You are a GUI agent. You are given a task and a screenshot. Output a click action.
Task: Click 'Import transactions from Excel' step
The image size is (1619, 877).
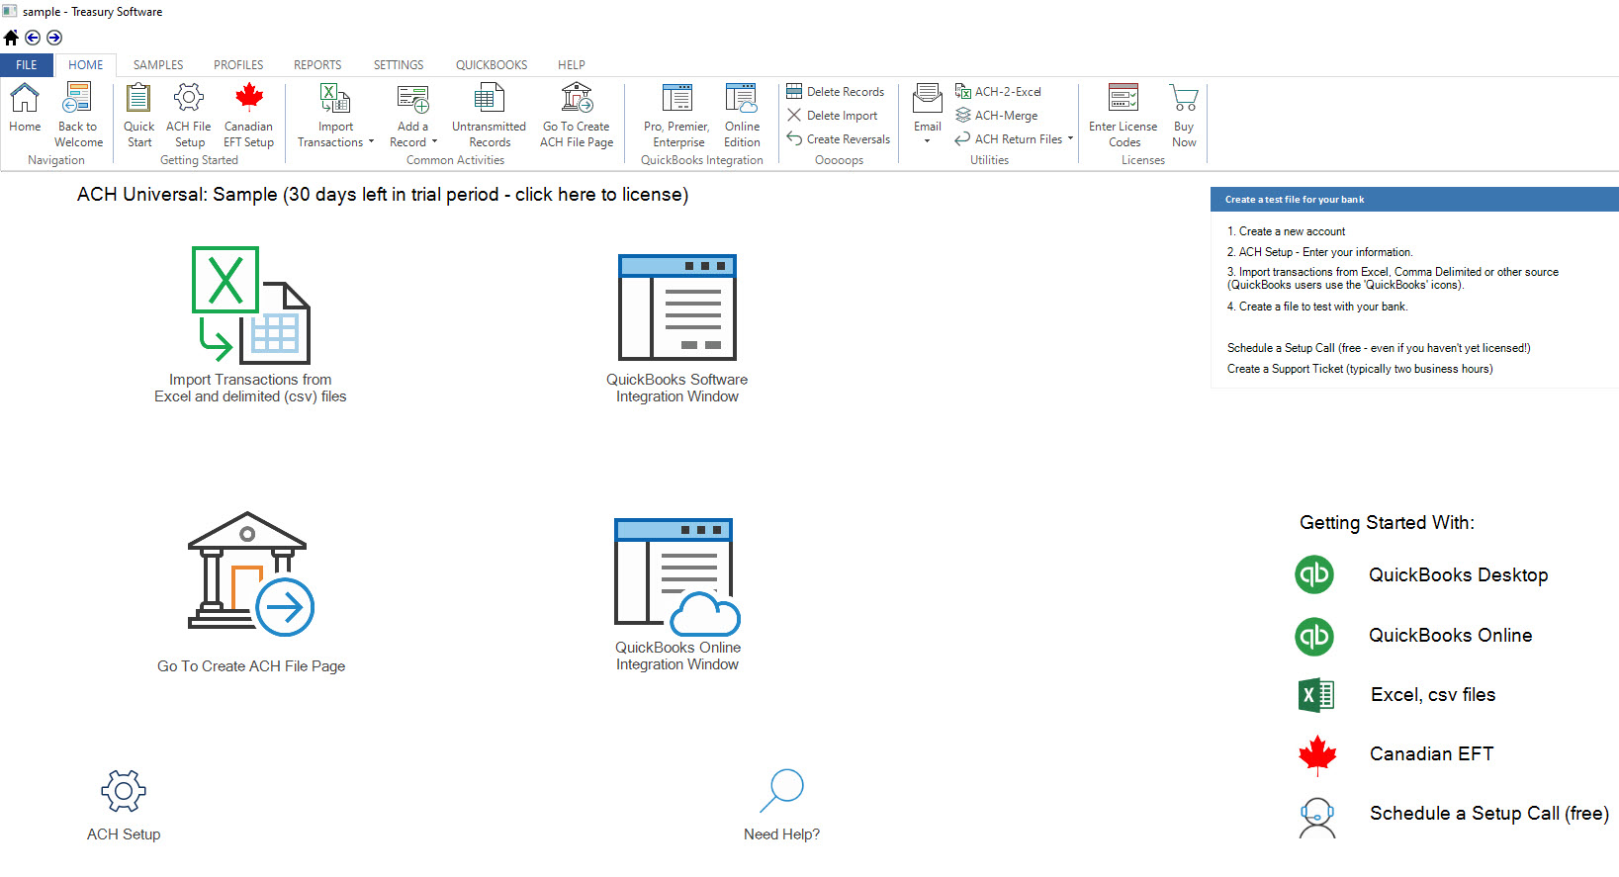coord(1393,279)
